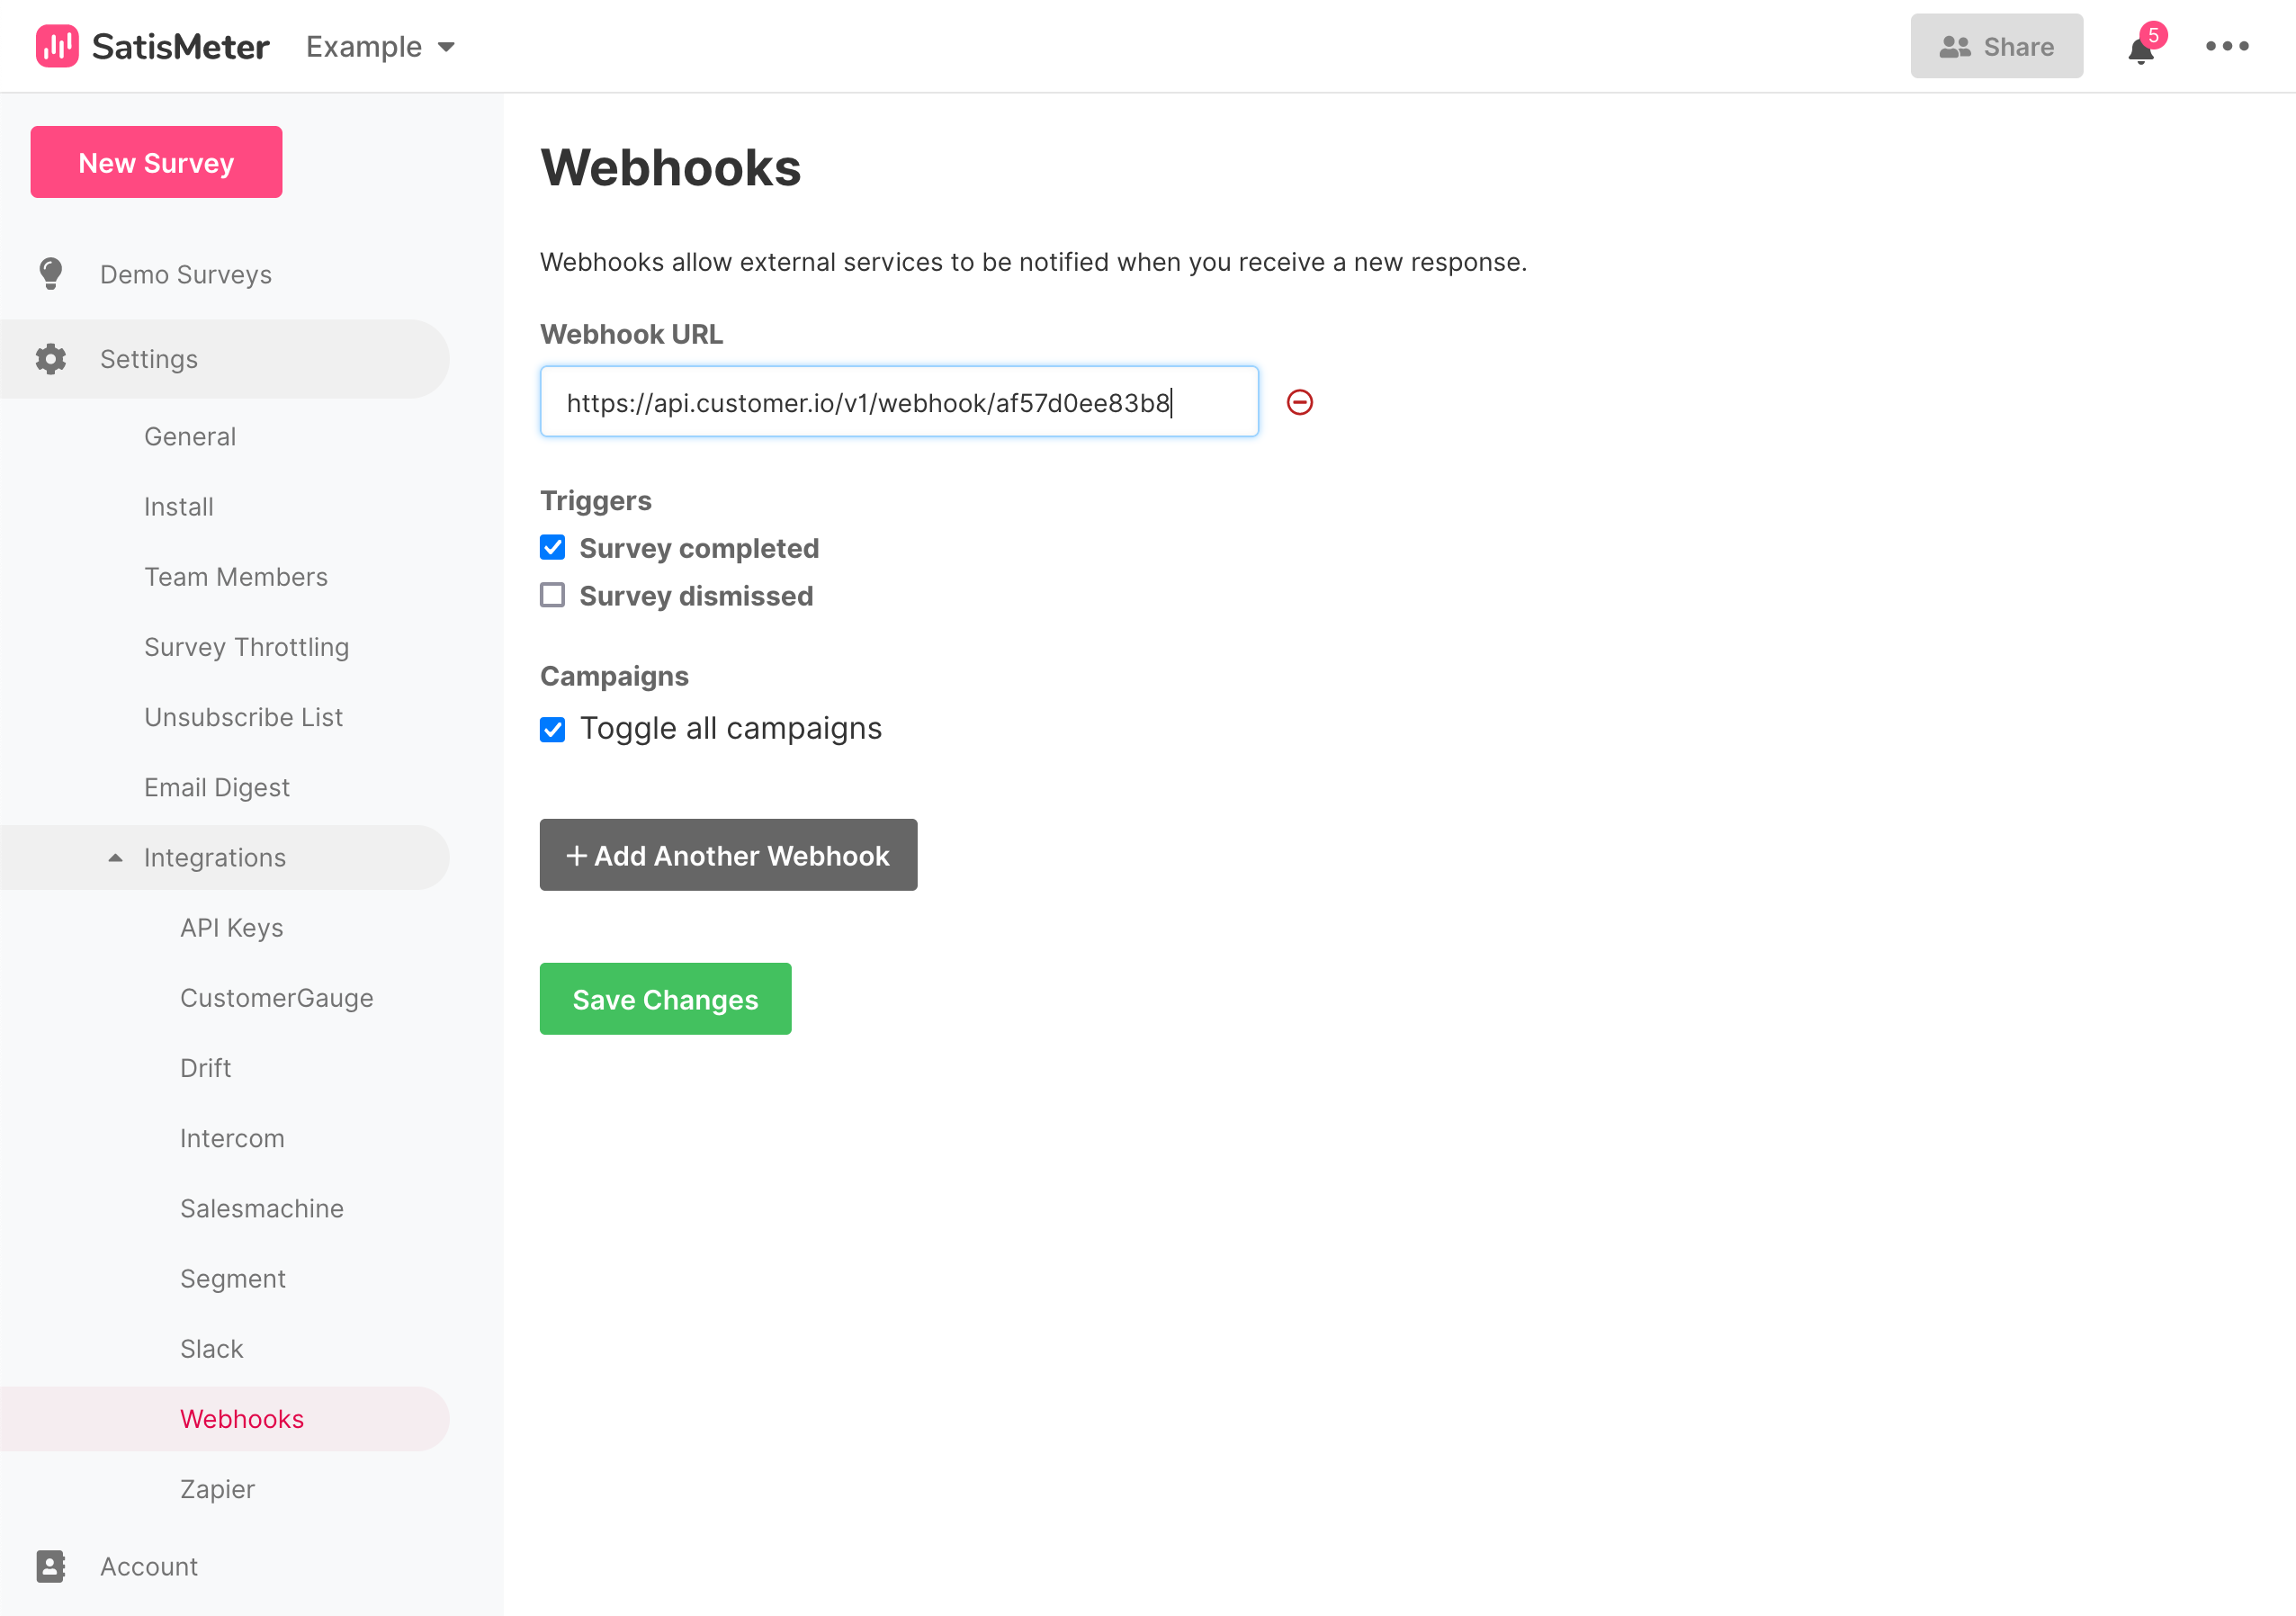
Task: Toggle all campaigns checkbox
Action: tap(553, 729)
